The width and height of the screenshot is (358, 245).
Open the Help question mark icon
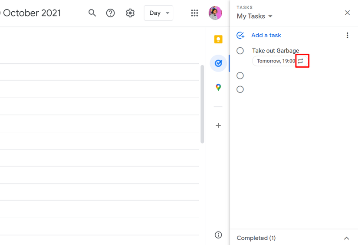click(x=111, y=13)
